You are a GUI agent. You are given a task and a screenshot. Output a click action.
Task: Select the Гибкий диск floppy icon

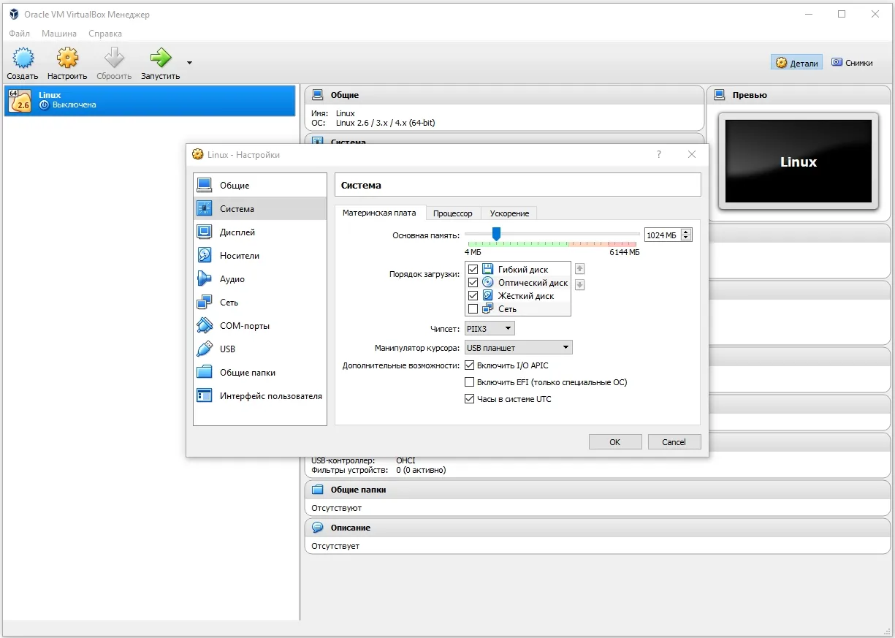click(x=487, y=270)
